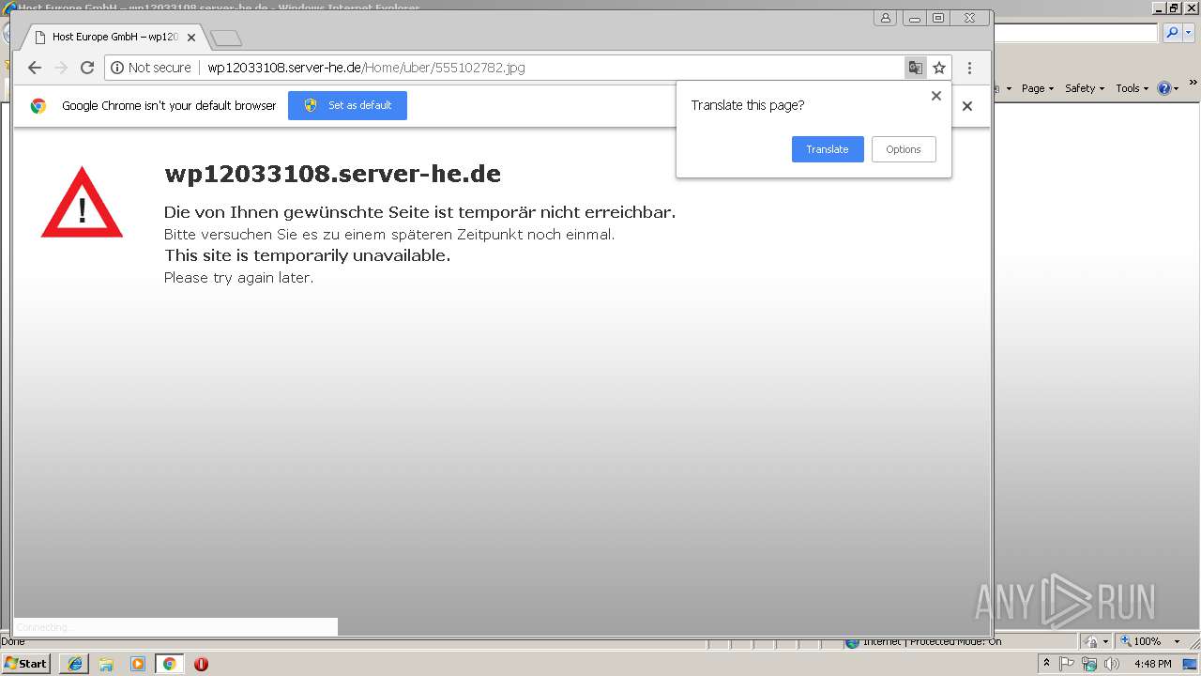Minimize the Chrome window
Screen dimensions: 1201x676
pyautogui.click(x=914, y=18)
